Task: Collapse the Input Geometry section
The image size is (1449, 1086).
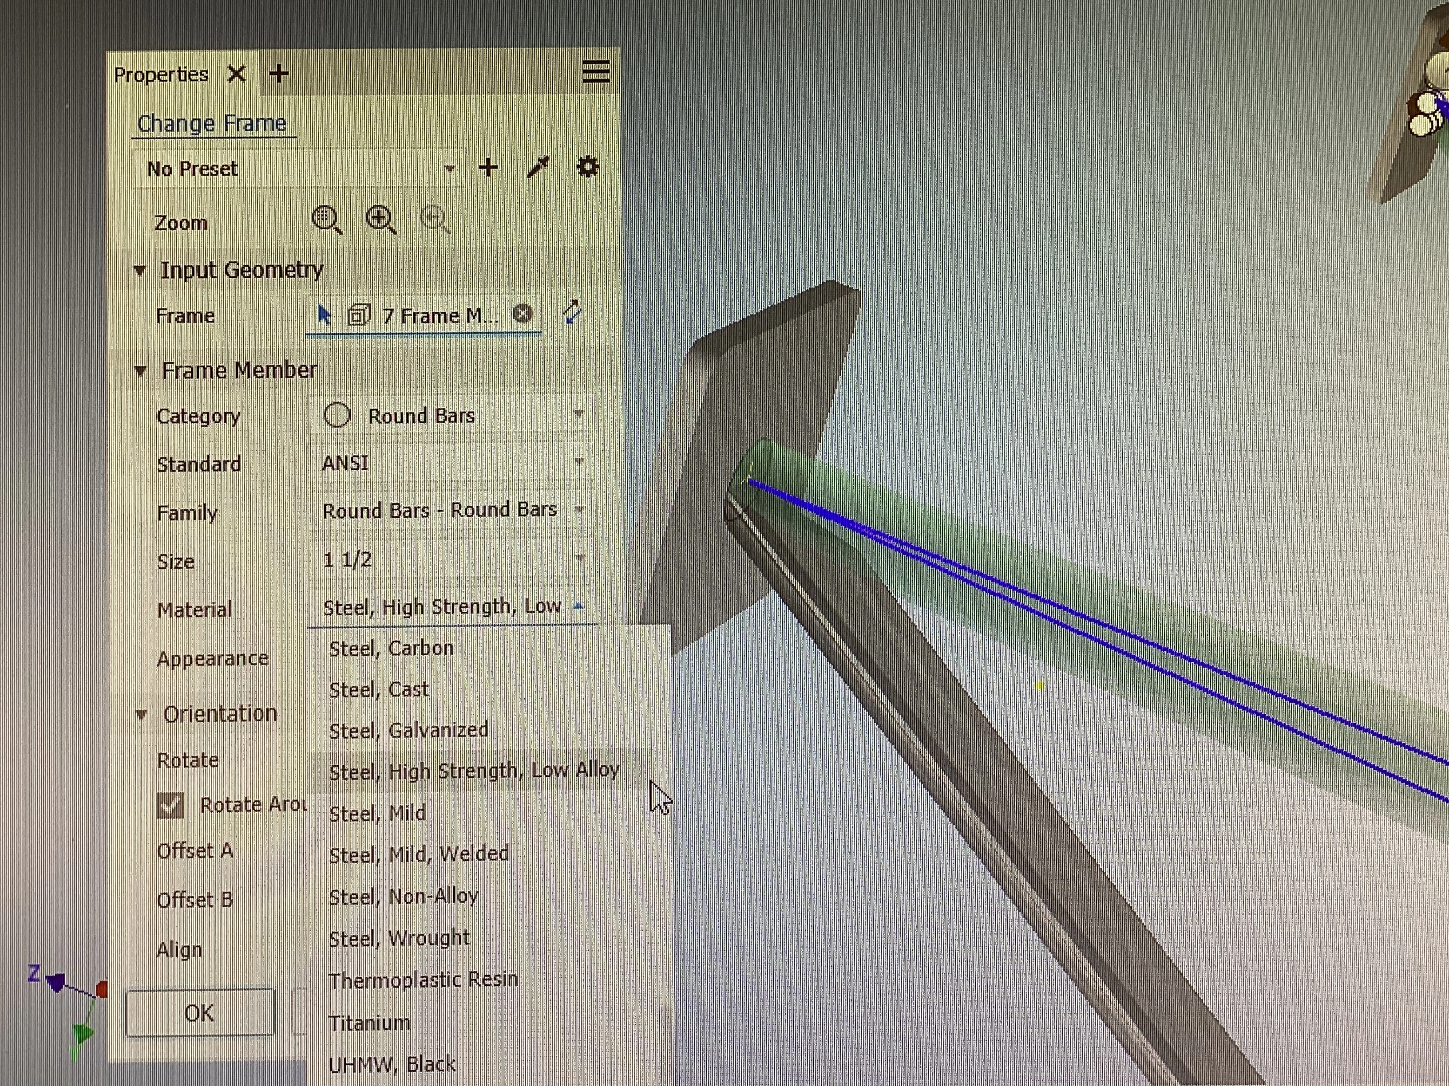Action: point(139,270)
